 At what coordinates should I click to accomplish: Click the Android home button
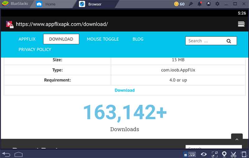18,154
